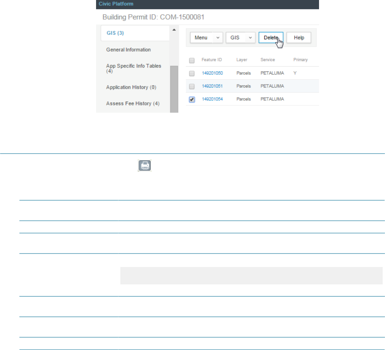Click Building Permit ID: COM-1500081 heading
Image resolution: width=385 pixels, height=350 pixels.
click(x=153, y=17)
